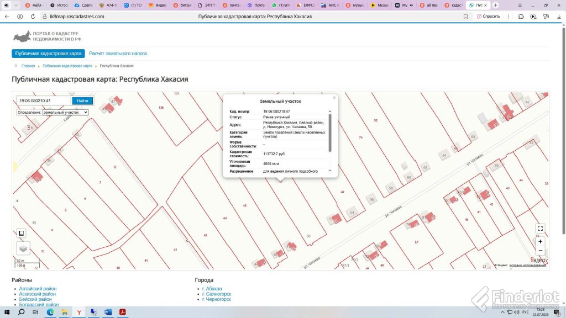Screen dimensions: 566x318
Task: Click the 'Главная' breadcrumb link
Action: (x=28, y=66)
